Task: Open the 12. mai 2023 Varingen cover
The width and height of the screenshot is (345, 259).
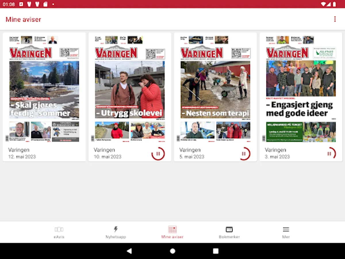Action: click(x=44, y=89)
